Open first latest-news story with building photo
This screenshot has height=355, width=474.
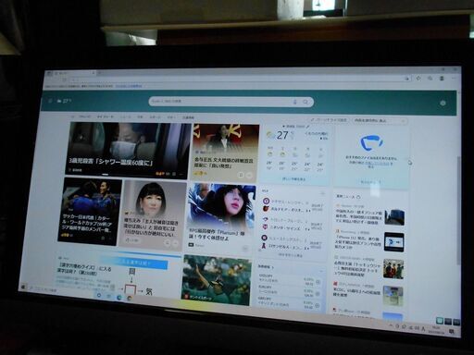pyautogui.click(x=369, y=214)
